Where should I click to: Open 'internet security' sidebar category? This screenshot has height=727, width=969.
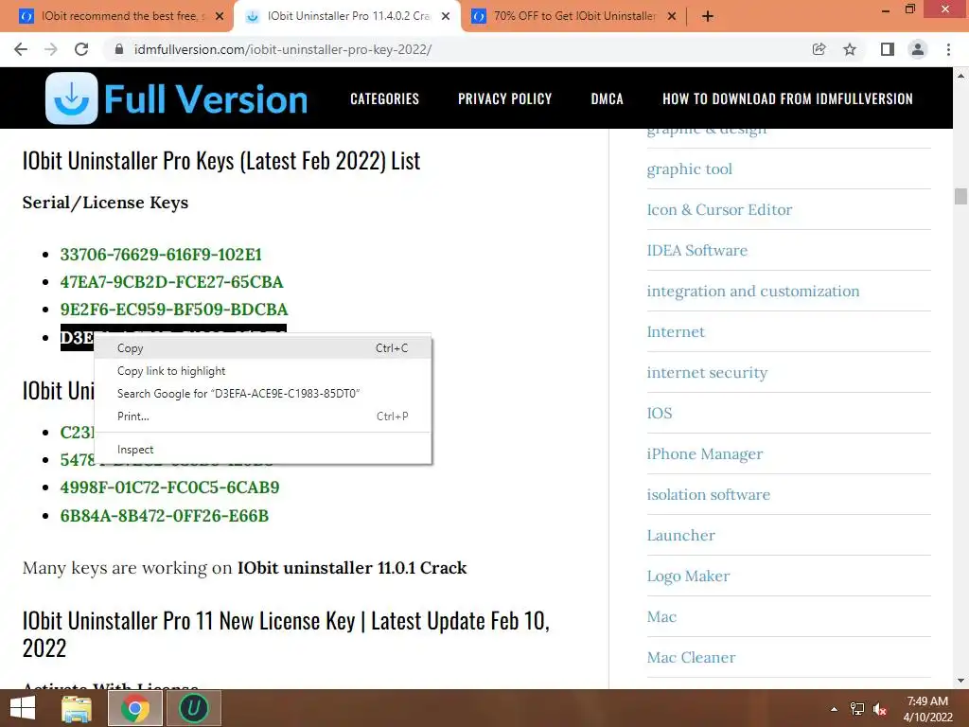tap(707, 373)
